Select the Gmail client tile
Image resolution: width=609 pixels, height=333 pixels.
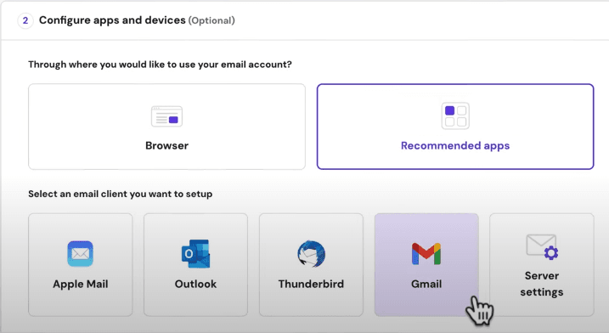click(x=426, y=264)
